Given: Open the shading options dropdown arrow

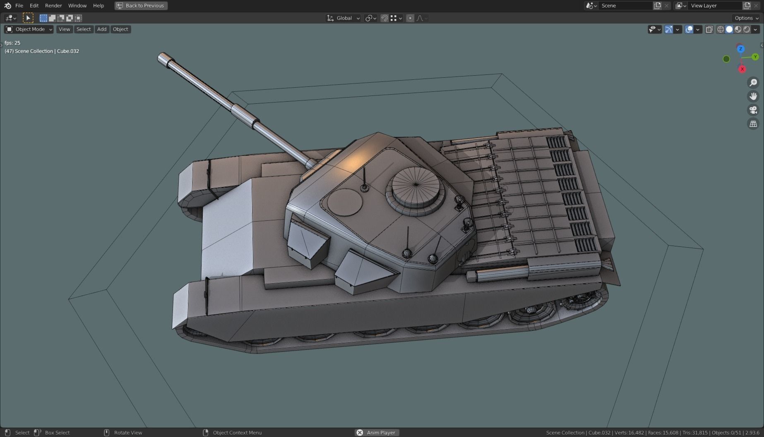Looking at the screenshot, I should pos(755,29).
